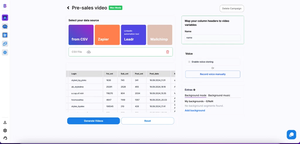Open the support headset icon in sidebar

pos(5,138)
